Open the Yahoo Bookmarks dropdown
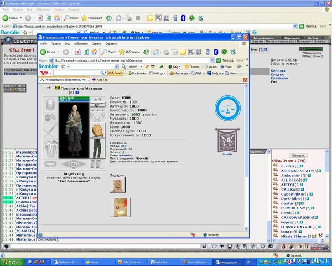This screenshot has height=266, width=332. coord(137,73)
